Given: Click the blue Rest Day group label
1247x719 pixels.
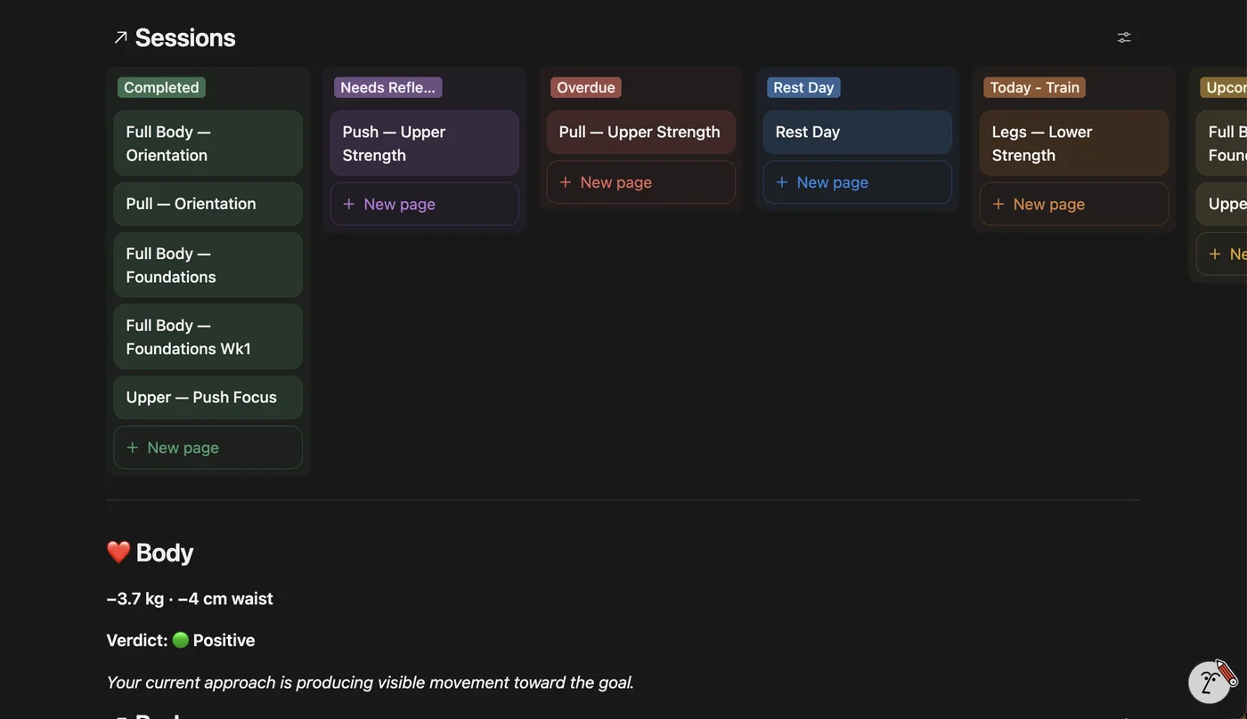Looking at the screenshot, I should pyautogui.click(x=803, y=87).
